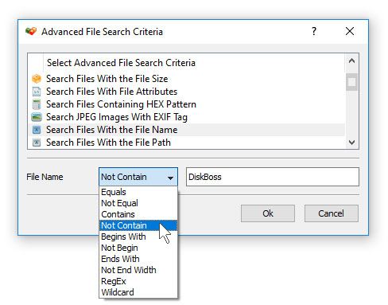
Task: Dismiss dialog with the Cancel button
Action: (332, 213)
